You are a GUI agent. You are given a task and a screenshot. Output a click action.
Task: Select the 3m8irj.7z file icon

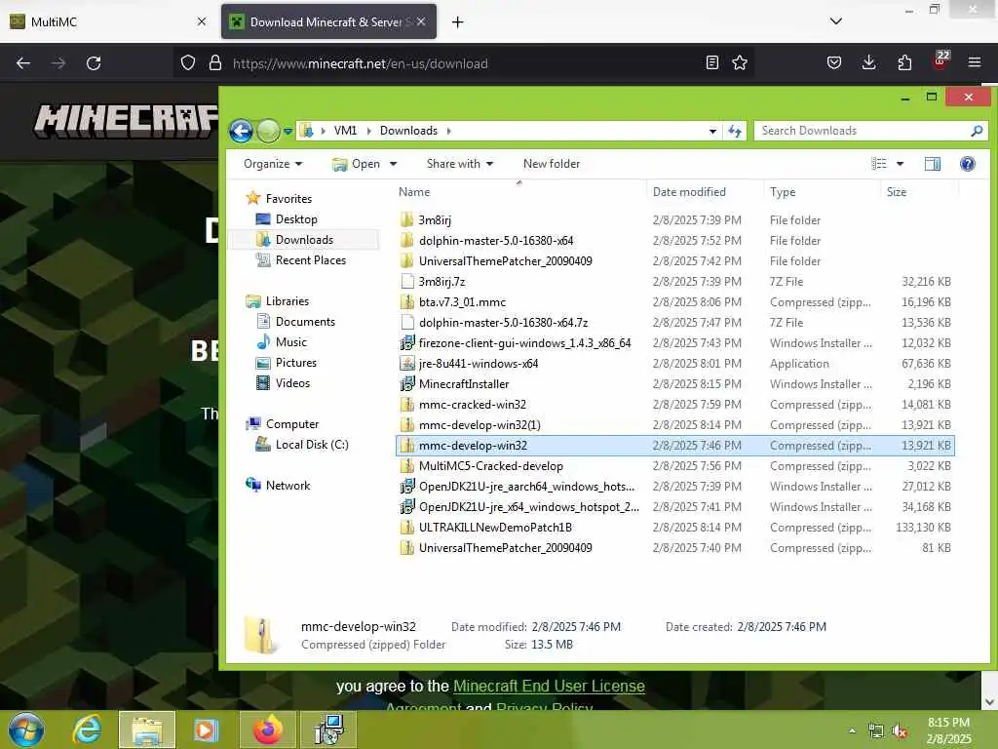(x=407, y=281)
